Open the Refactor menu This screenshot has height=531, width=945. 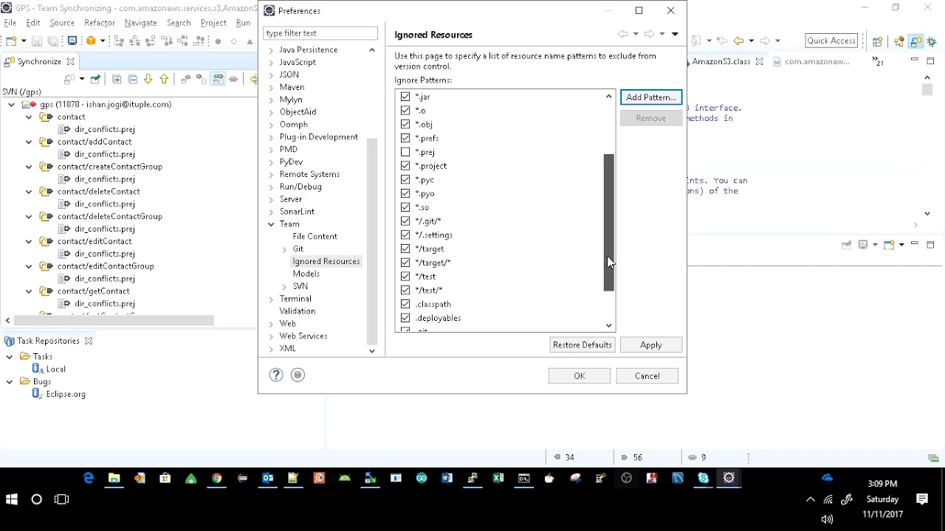(100, 23)
